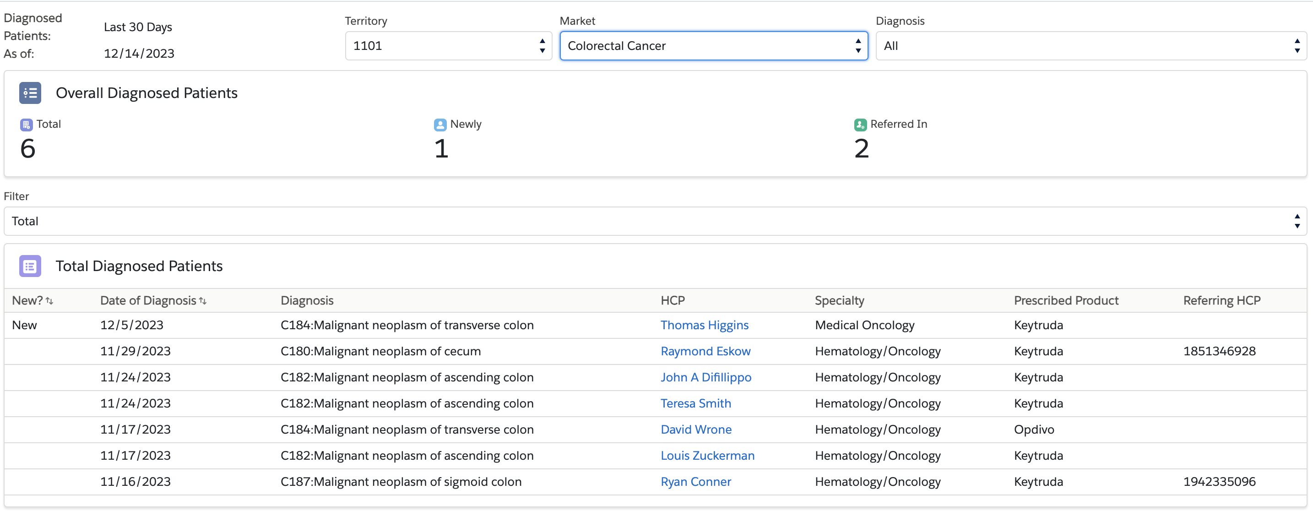Open the Market Colorectal Cancer dropdown
The height and width of the screenshot is (511, 1313).
coord(713,46)
